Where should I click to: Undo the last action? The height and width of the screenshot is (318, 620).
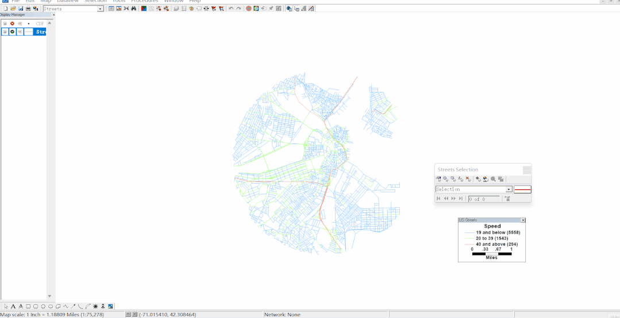[x=232, y=8]
